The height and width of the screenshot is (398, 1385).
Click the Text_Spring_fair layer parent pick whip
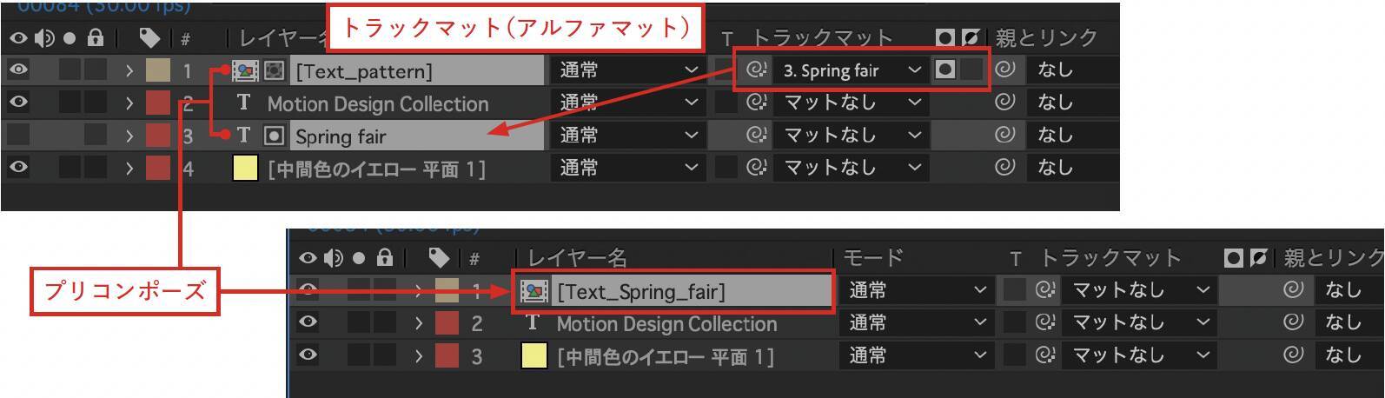[x=1293, y=289]
